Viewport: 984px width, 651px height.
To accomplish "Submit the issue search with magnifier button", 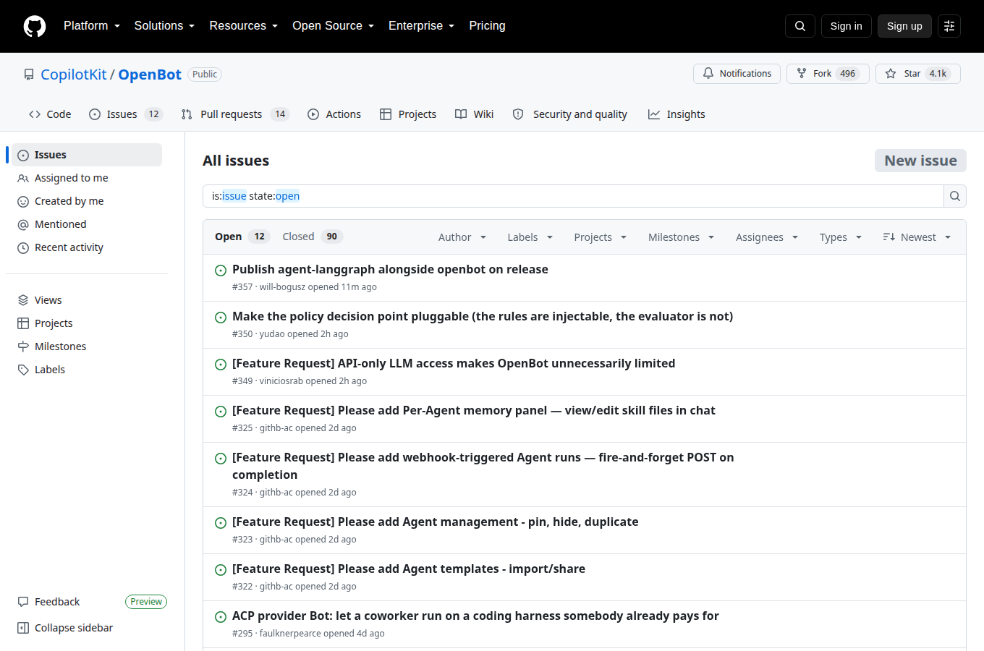I will (x=955, y=196).
